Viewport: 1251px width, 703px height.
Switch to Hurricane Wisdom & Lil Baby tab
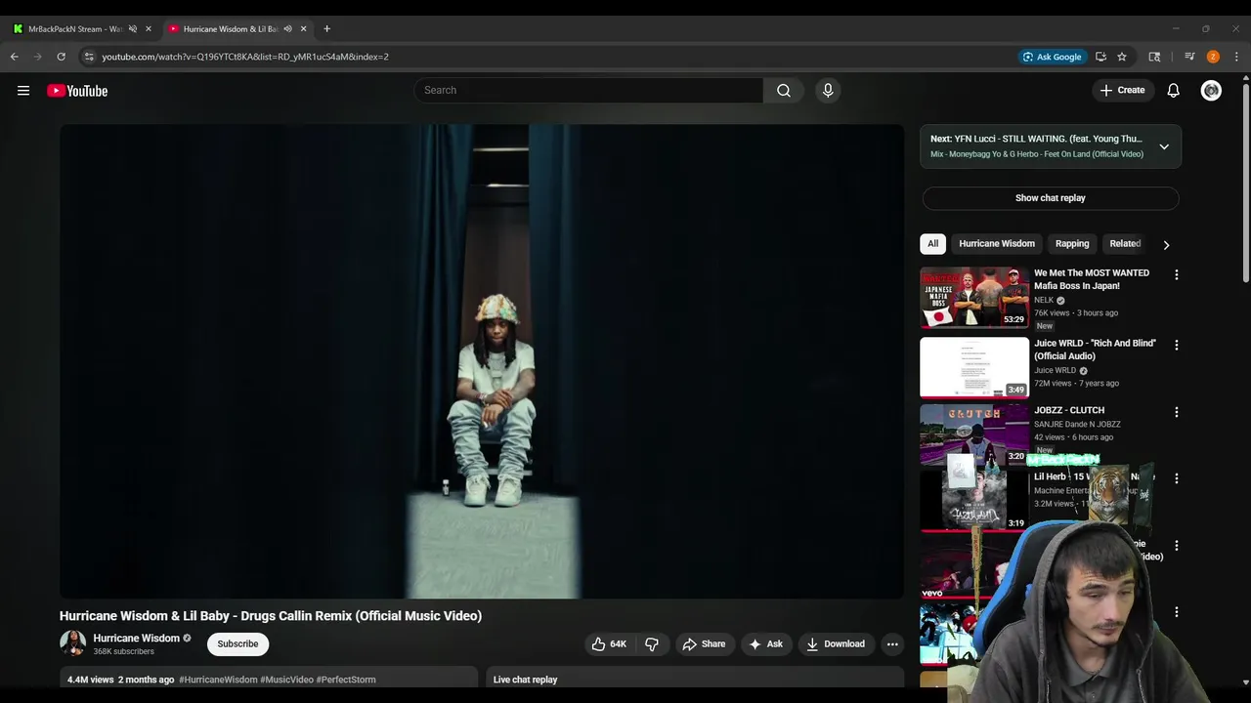click(x=231, y=29)
